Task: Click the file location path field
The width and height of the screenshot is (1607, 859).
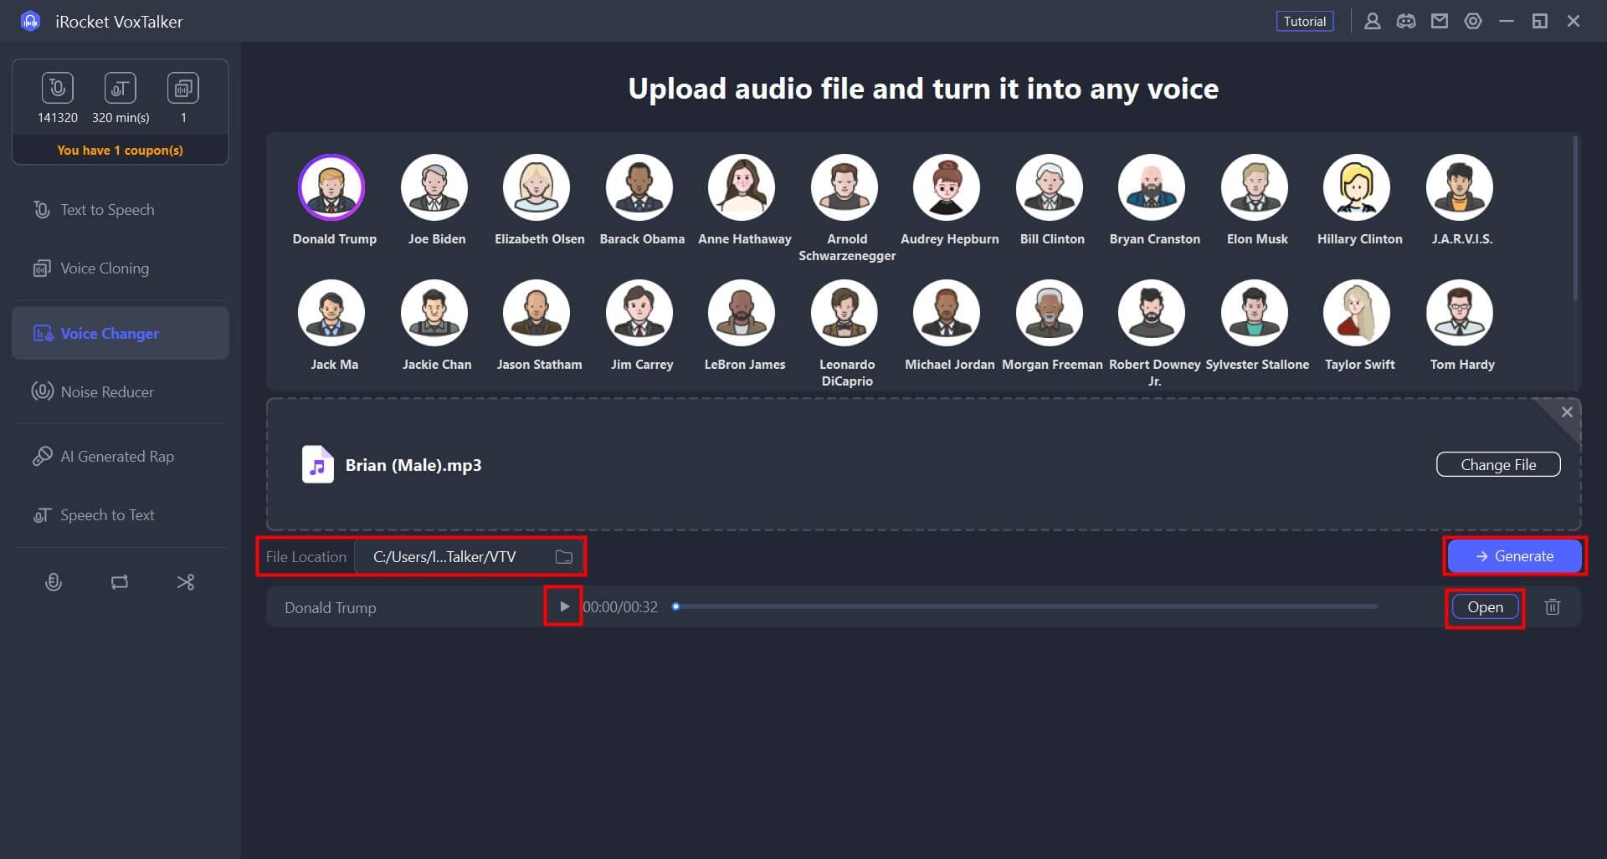Action: click(x=468, y=557)
